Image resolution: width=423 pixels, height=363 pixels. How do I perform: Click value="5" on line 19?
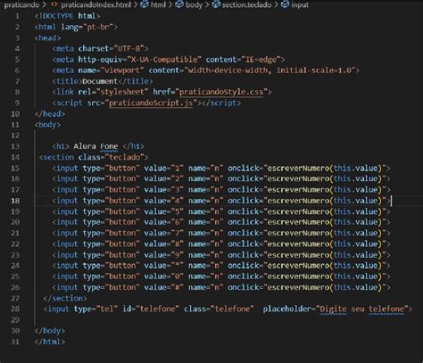[x=163, y=211]
